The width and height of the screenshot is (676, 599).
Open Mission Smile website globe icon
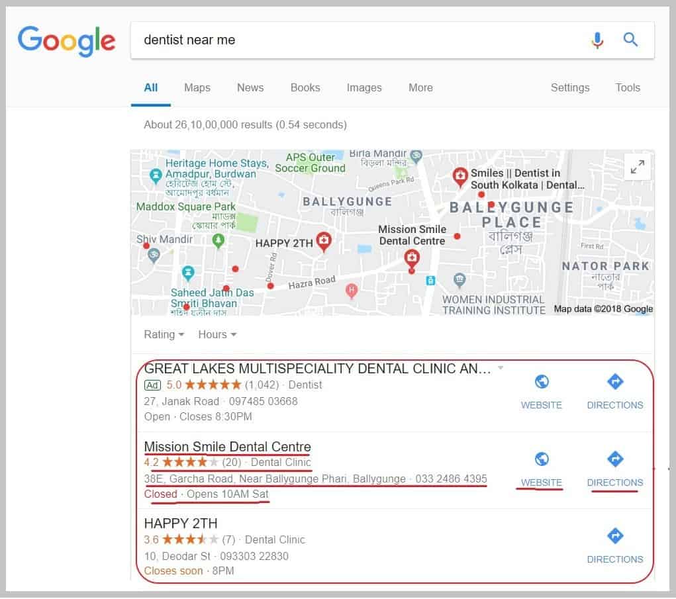pos(542,459)
